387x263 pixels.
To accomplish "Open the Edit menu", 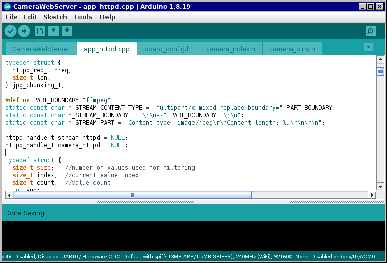I will click(30, 17).
